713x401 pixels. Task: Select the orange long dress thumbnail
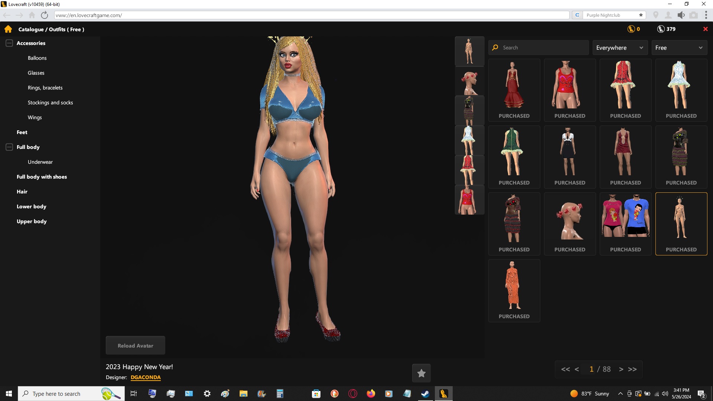(x=514, y=286)
